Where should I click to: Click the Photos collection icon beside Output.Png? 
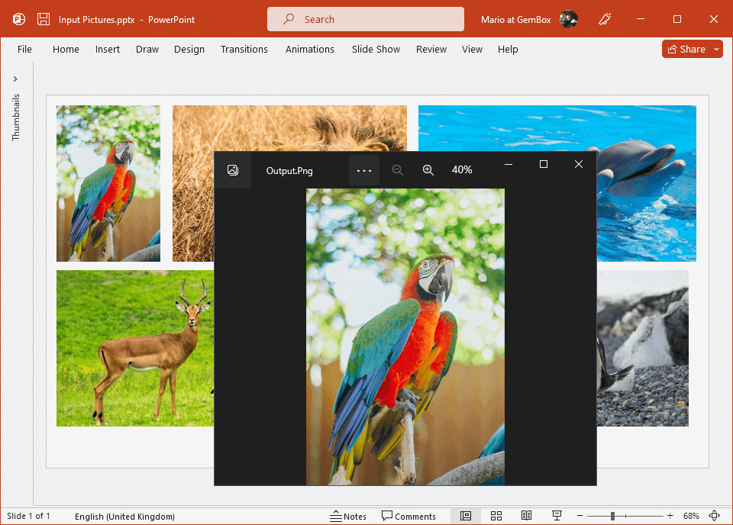[233, 170]
